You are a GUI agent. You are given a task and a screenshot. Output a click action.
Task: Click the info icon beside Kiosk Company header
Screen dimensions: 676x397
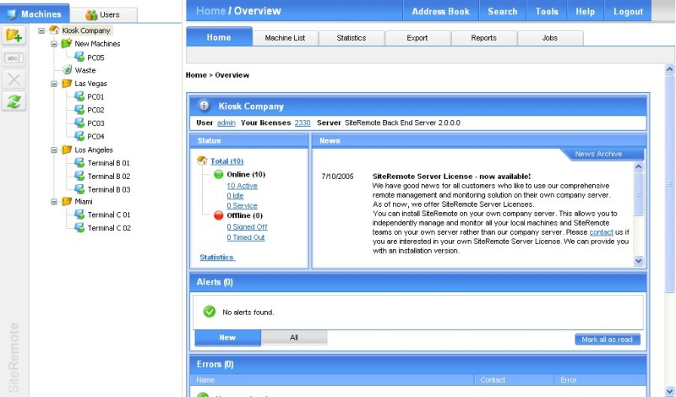[204, 106]
